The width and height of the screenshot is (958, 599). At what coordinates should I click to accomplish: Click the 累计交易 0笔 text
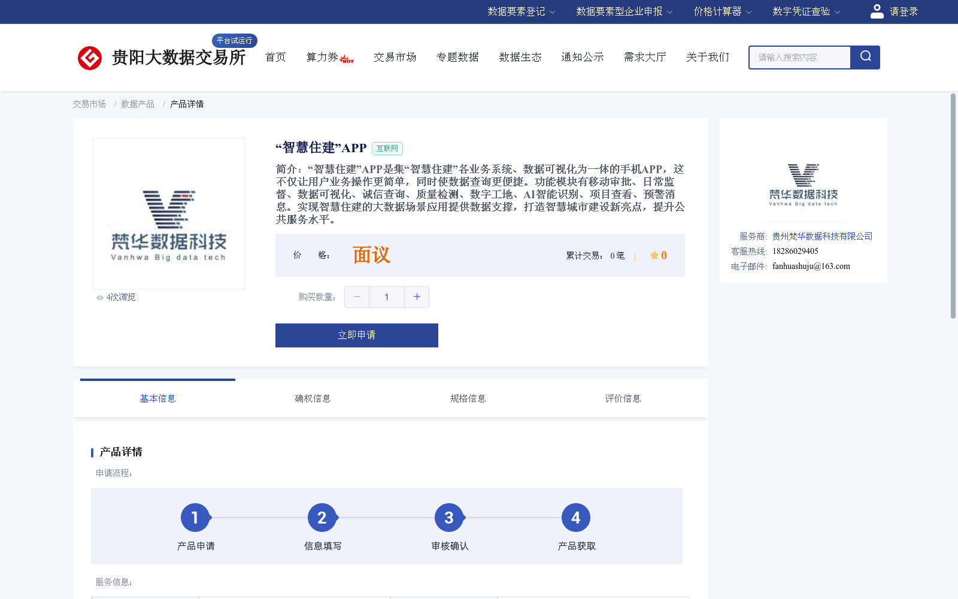[x=595, y=256]
